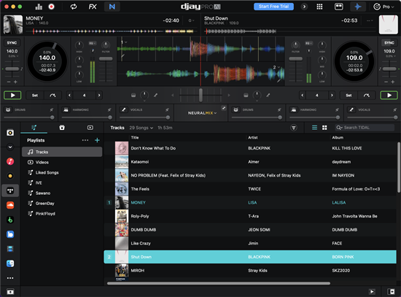Screen dimensions: 401x297
Task: Open the SoundCloud source icon
Action: click(x=10, y=205)
